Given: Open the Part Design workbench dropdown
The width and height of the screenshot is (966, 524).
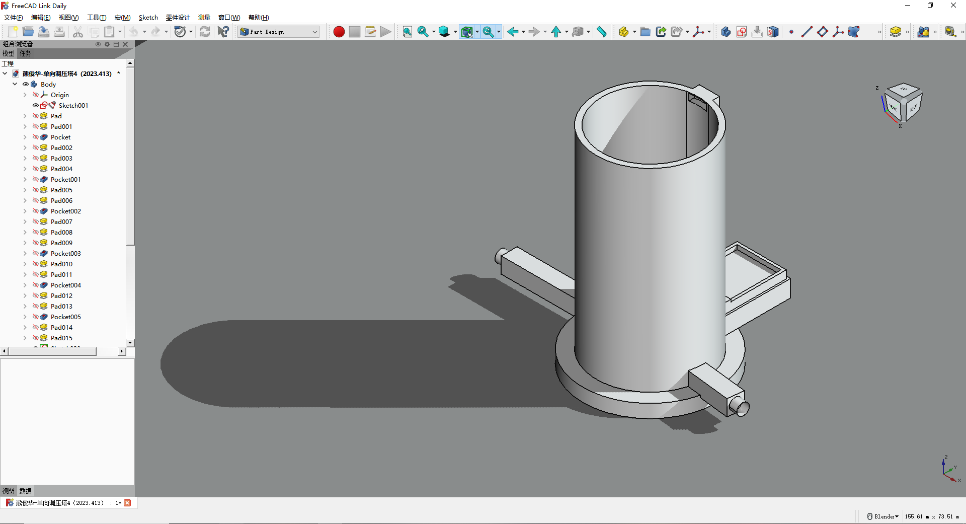Looking at the screenshot, I should tap(279, 32).
